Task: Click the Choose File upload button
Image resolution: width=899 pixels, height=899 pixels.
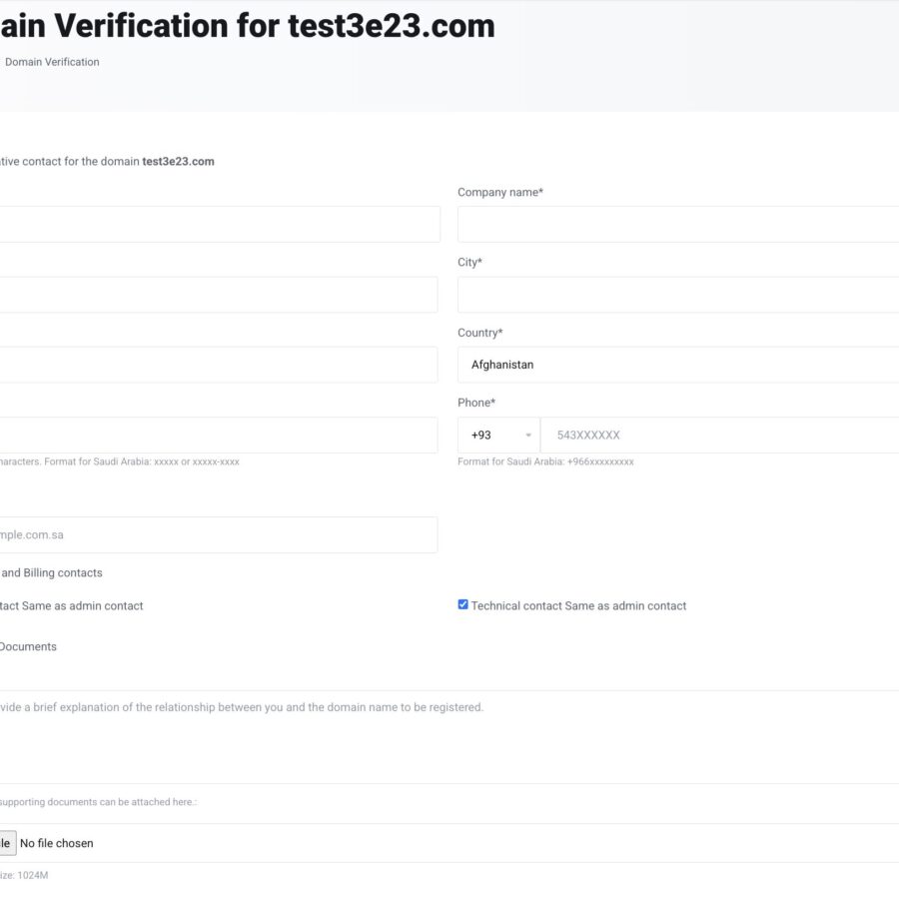Action: click(6, 842)
